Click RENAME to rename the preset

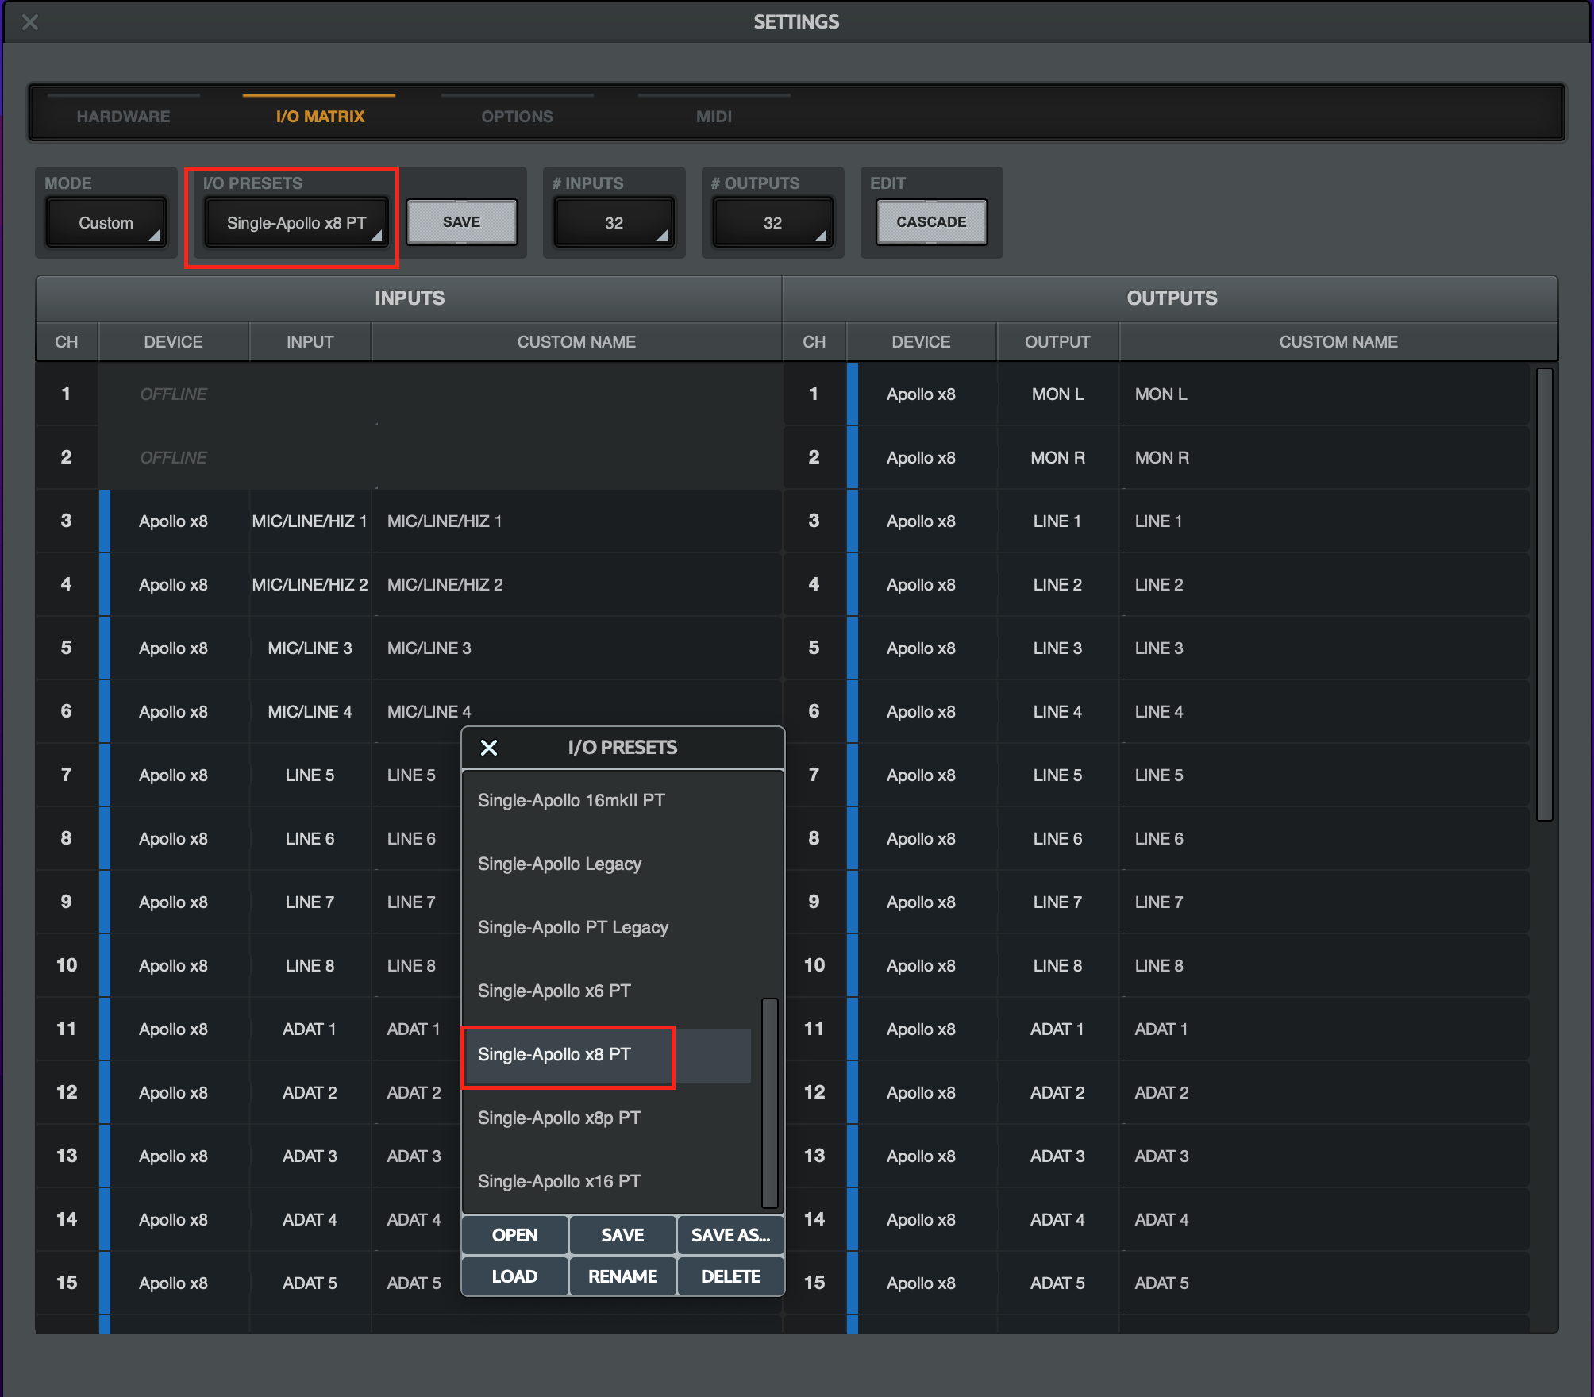622,1276
